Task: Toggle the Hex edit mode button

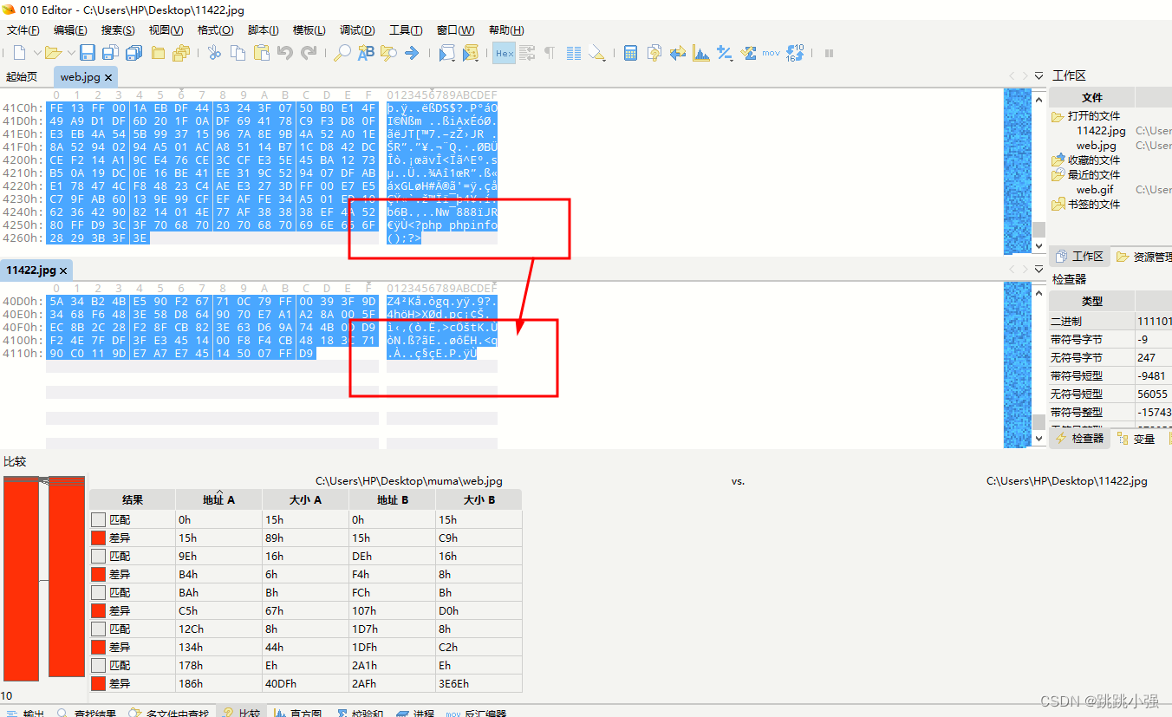Action: click(505, 53)
